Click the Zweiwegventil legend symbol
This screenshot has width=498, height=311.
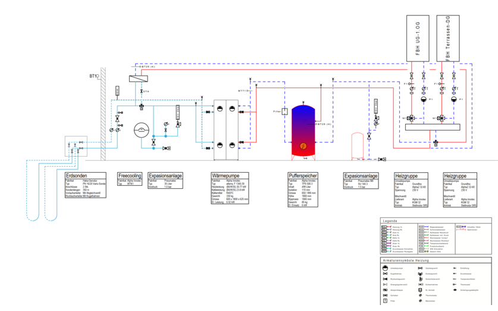click(x=420, y=268)
